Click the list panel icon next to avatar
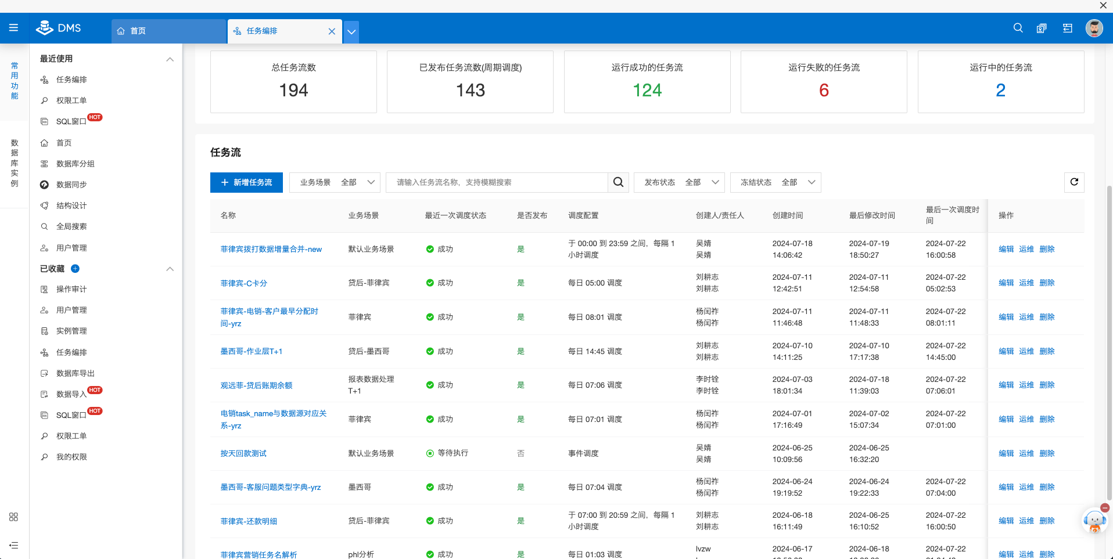 tap(1068, 28)
